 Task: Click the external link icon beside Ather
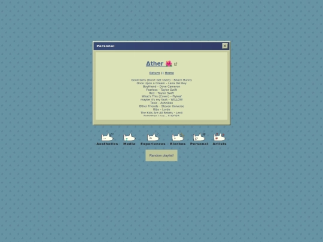pyautogui.click(x=175, y=64)
